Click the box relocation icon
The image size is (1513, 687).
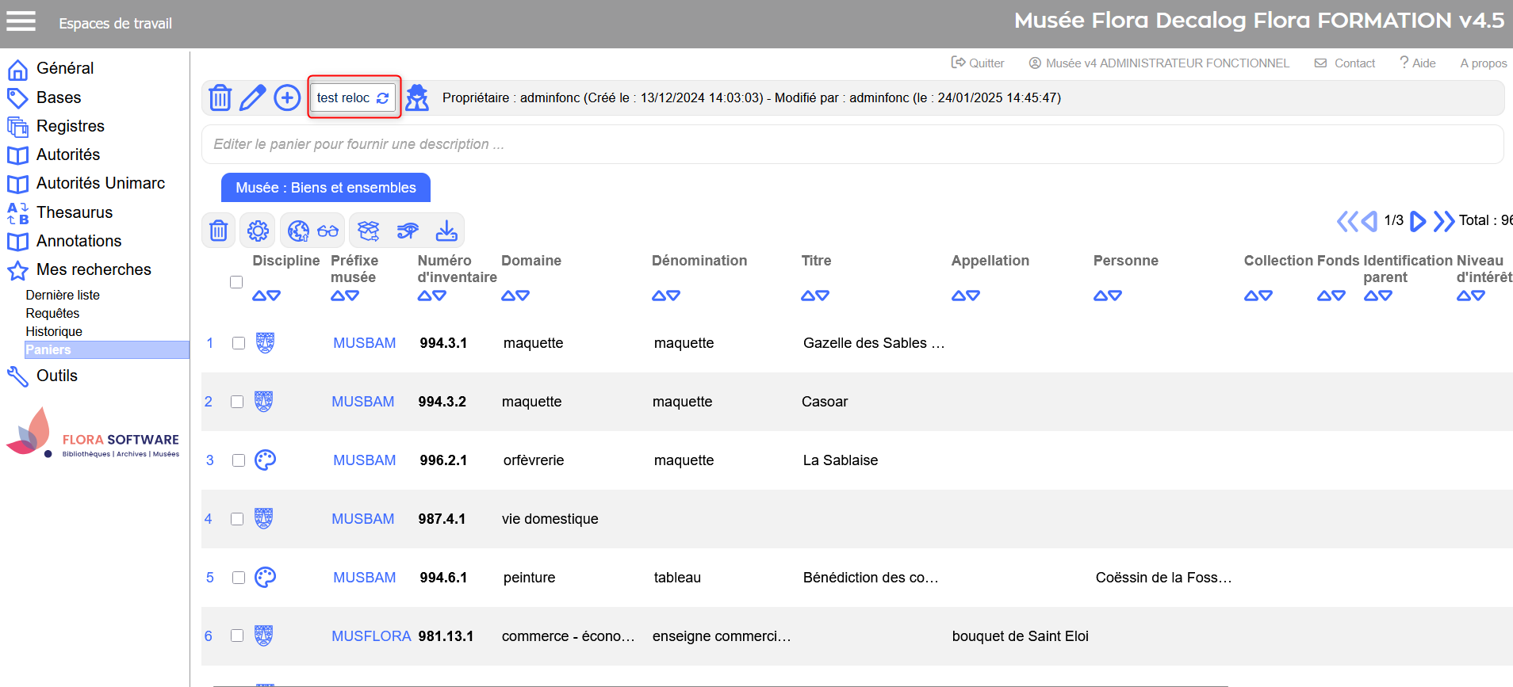[369, 231]
